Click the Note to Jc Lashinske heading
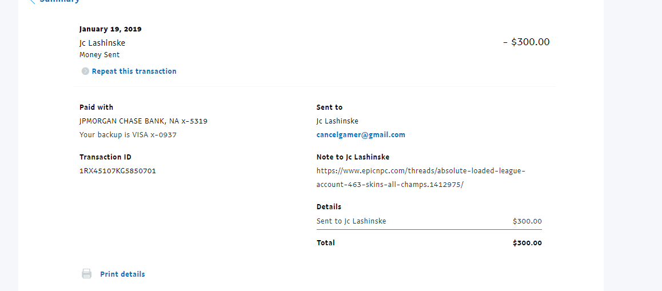 pos(353,157)
